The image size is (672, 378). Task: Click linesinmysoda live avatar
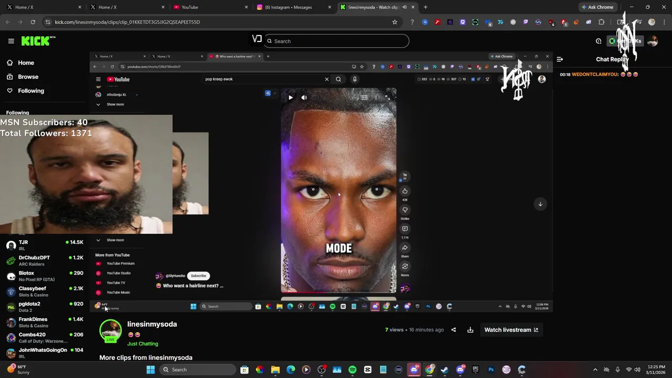click(x=110, y=331)
